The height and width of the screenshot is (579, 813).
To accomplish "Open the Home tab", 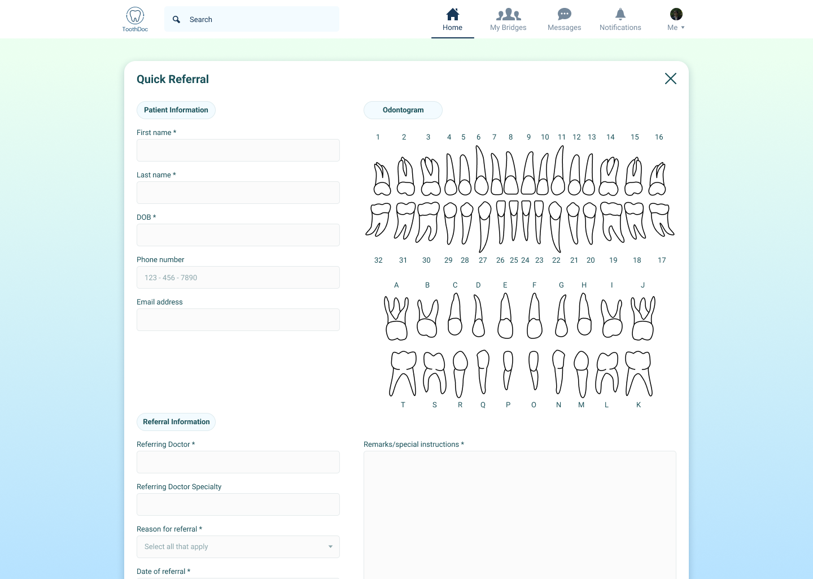I will (x=452, y=20).
